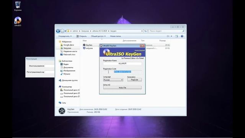Open the Документы library
Viewport: 245px width, 138px height.
68,67
